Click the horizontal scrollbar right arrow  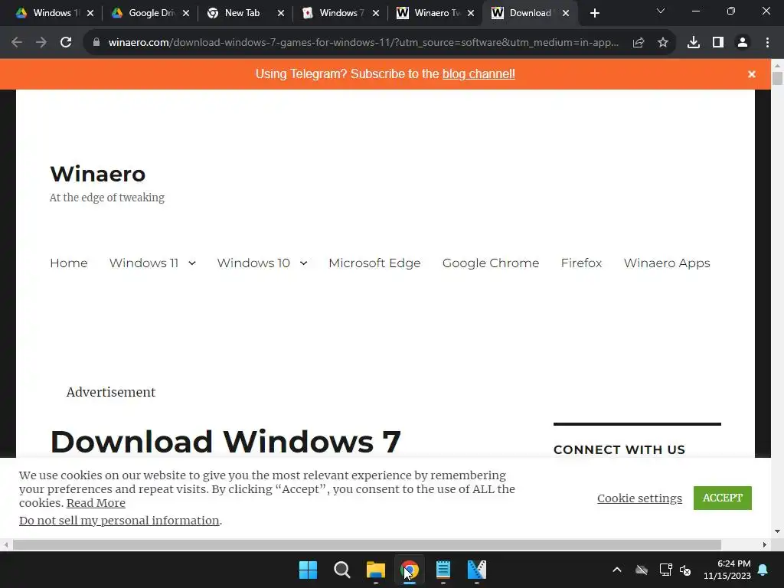(x=765, y=544)
